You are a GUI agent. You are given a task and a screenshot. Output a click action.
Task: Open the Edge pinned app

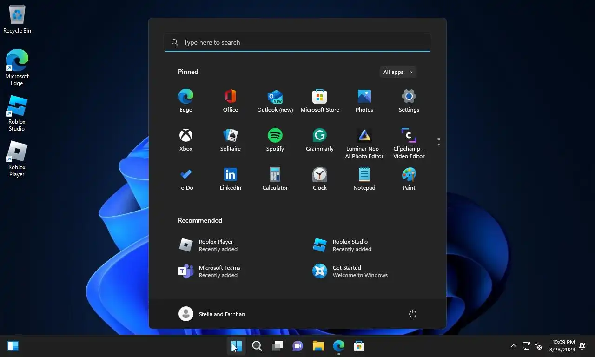[185, 101]
